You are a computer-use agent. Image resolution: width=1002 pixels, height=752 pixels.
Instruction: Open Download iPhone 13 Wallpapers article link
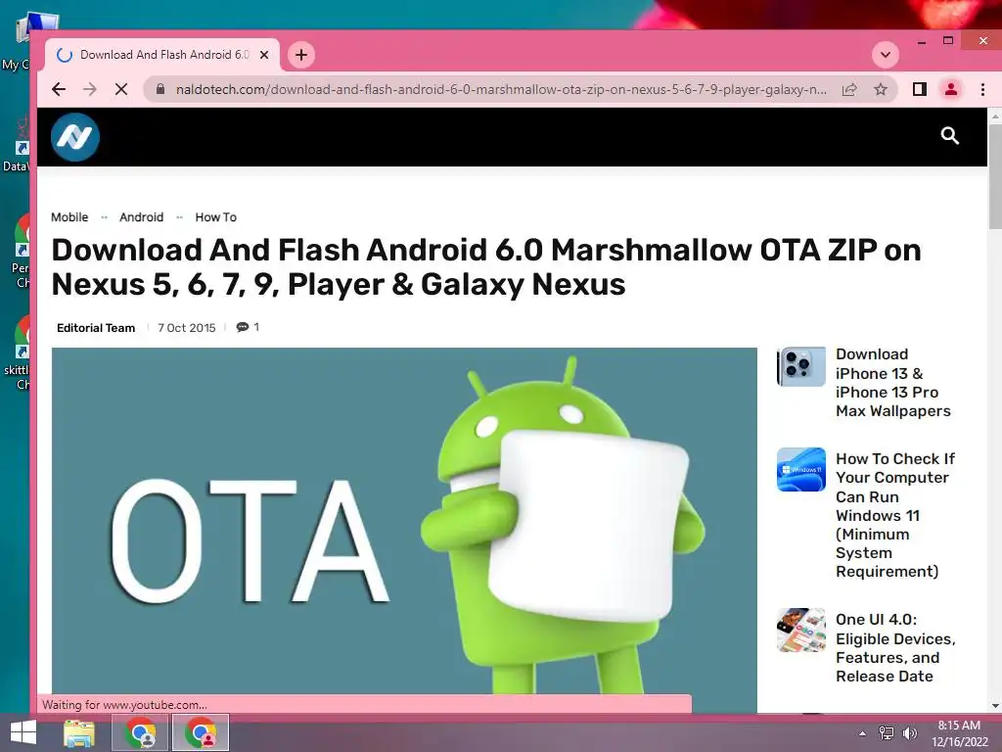tap(892, 383)
